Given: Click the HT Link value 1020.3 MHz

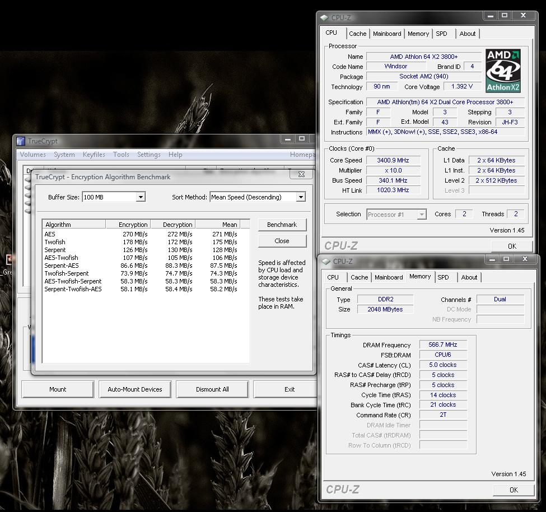Looking at the screenshot, I should (x=393, y=190).
